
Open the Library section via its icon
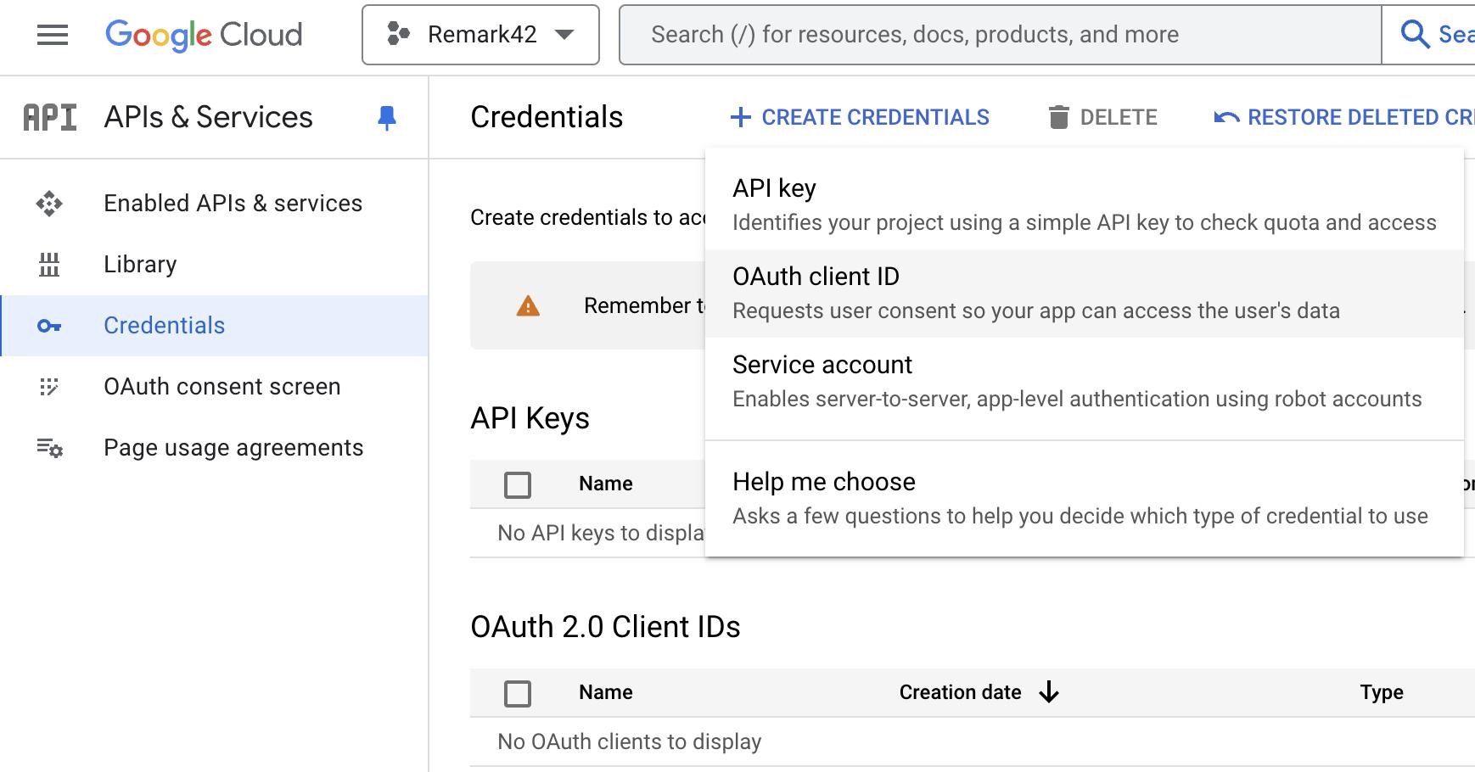coord(51,264)
